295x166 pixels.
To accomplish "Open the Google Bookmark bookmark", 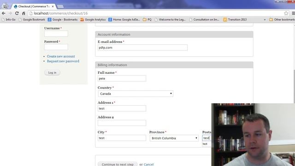I will 32,19.
